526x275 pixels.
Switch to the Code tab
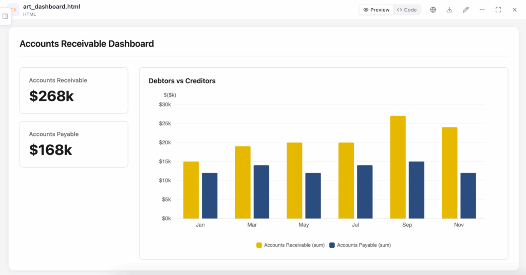point(407,10)
